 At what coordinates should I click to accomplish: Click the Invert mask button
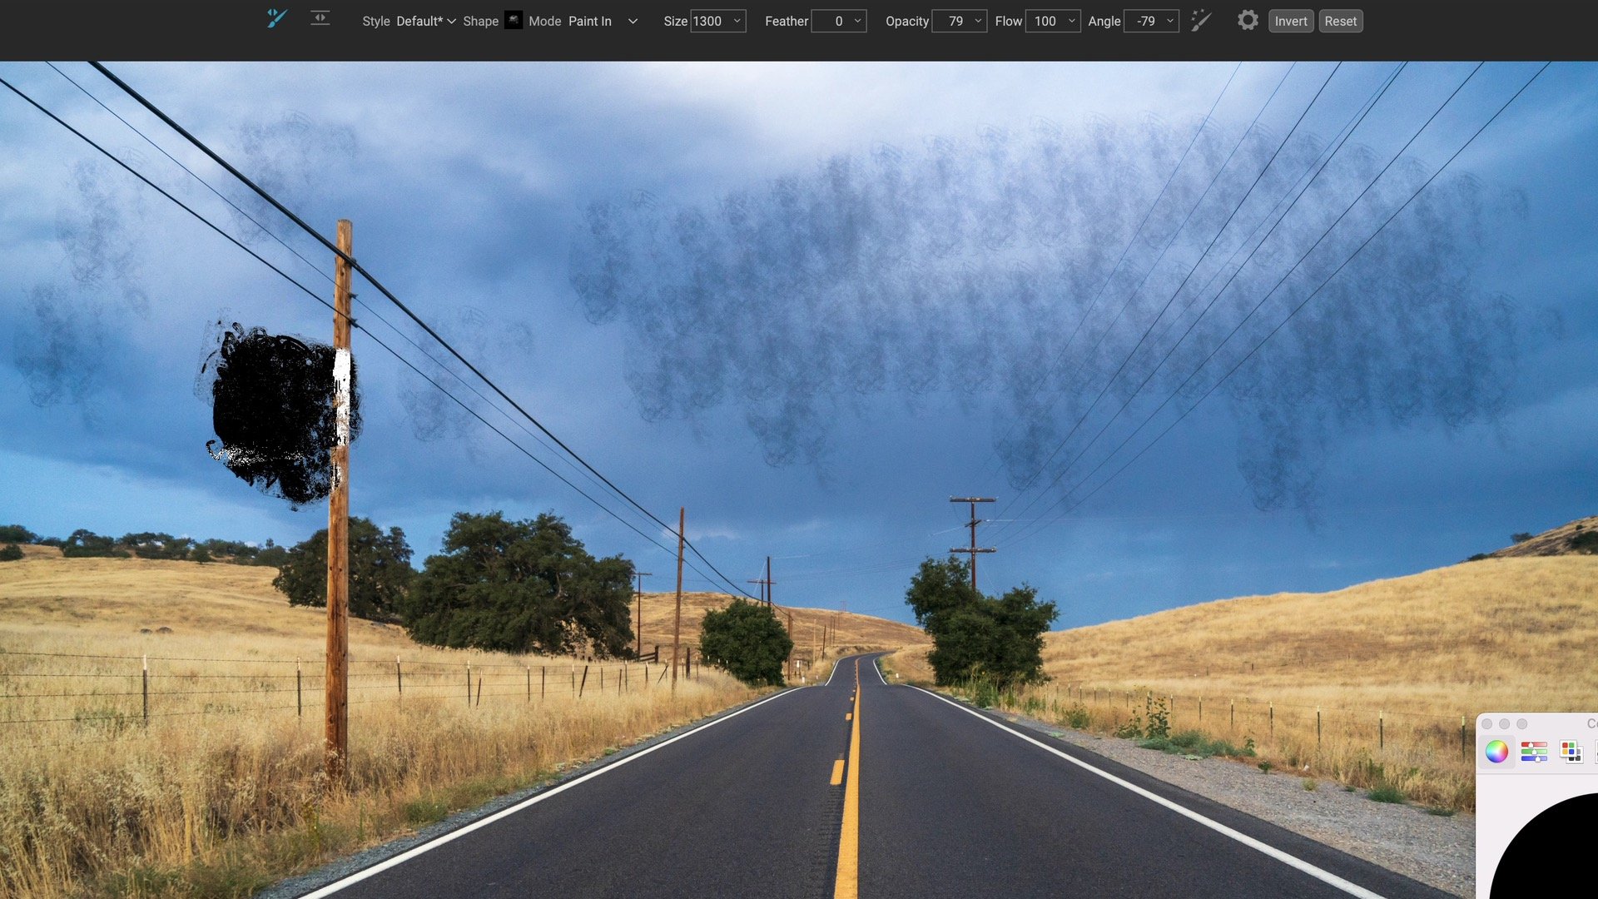(x=1291, y=21)
